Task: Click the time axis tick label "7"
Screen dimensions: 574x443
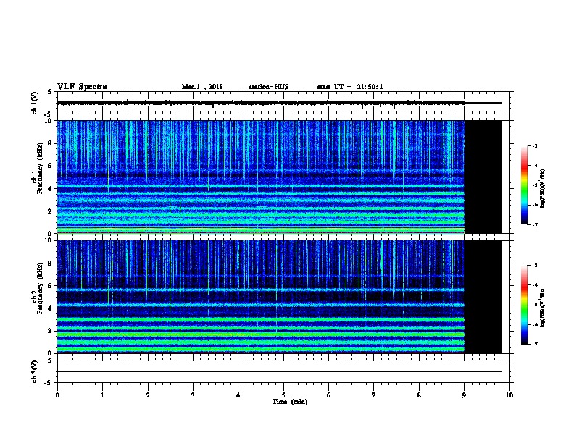Action: 374,395
